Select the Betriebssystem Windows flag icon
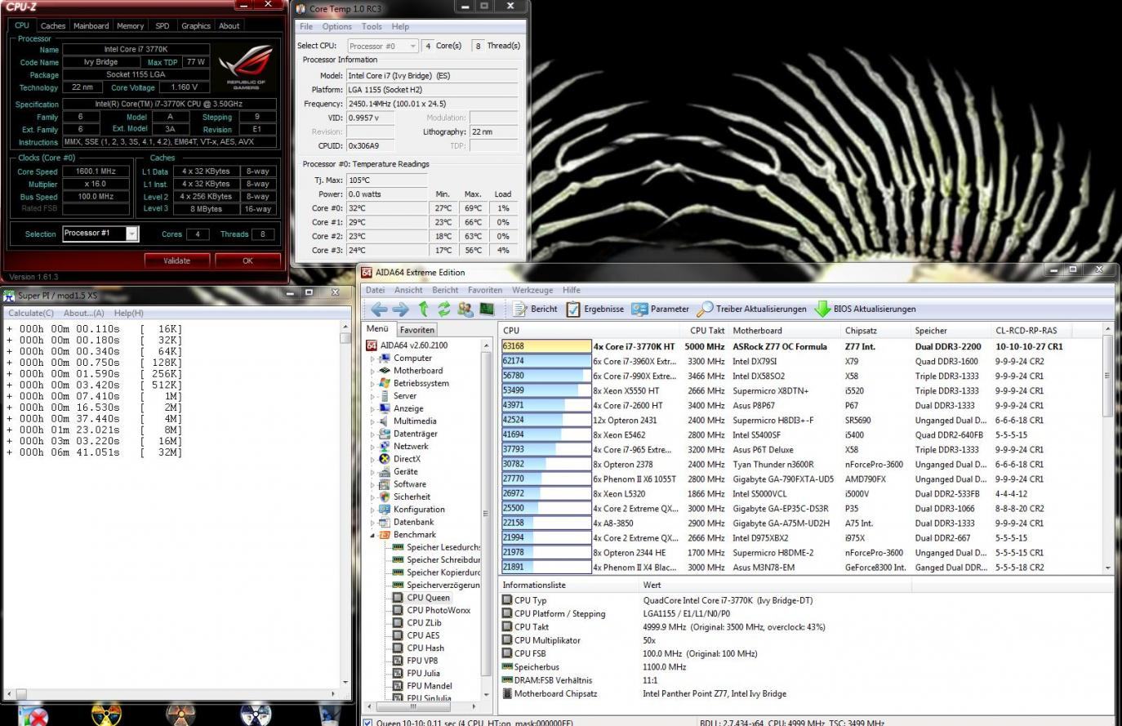This screenshot has width=1122, height=726. [385, 383]
